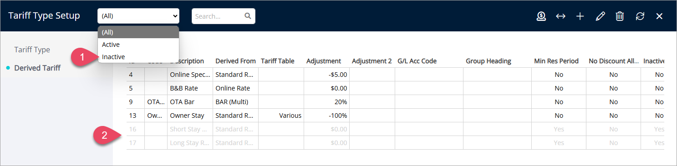Open the Derived Tariff section
The image size is (677, 166).
click(x=37, y=68)
